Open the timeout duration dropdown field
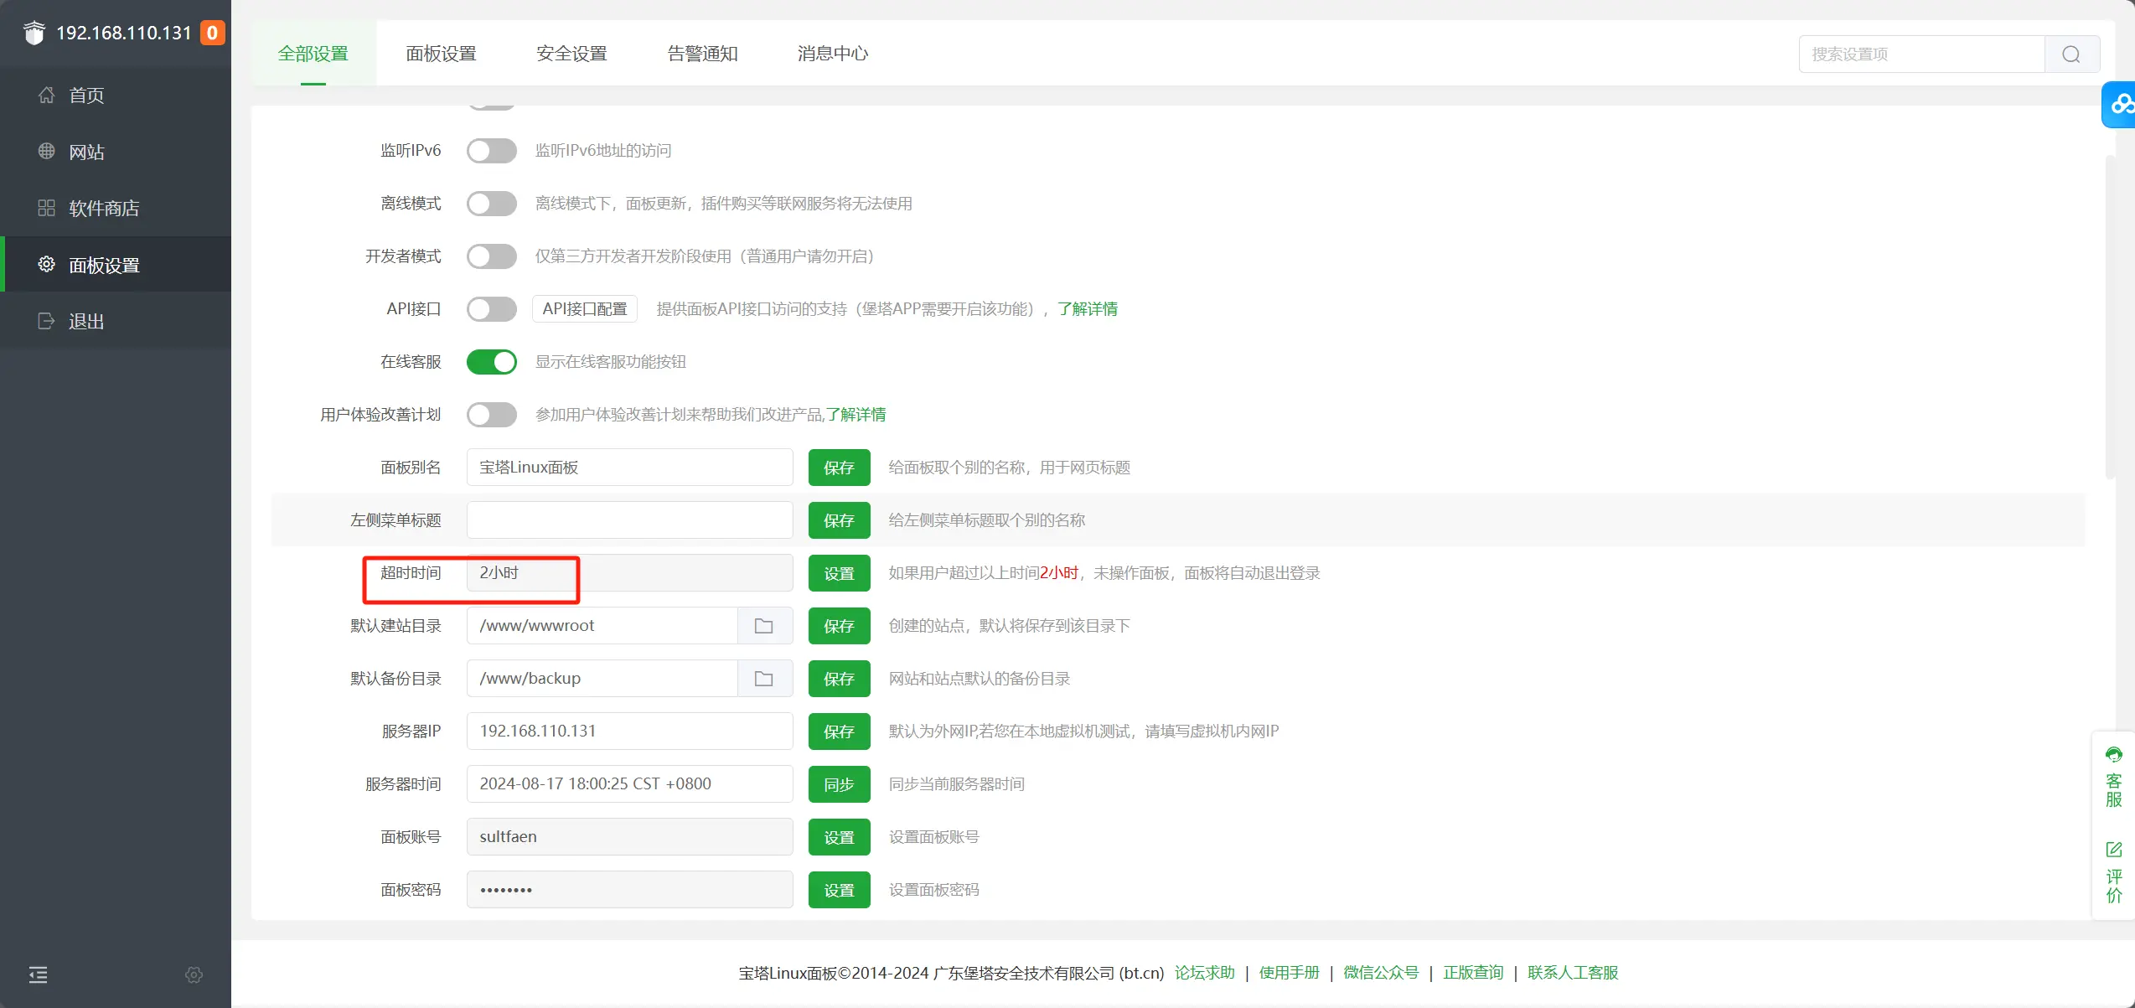Screen dimensions: 2135x1008 628,573
